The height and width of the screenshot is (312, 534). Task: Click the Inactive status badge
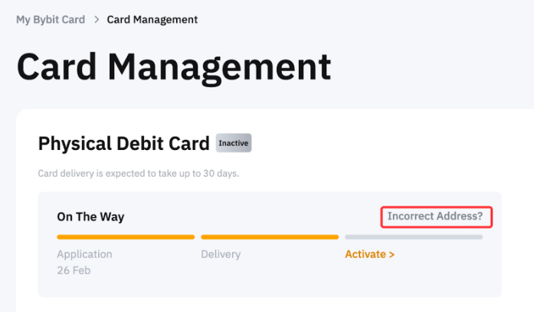[234, 143]
